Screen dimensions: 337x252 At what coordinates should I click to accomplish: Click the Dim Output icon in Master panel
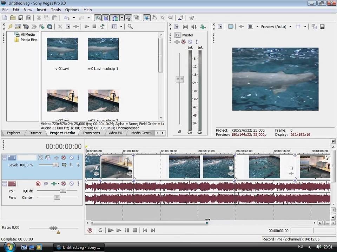194,27
